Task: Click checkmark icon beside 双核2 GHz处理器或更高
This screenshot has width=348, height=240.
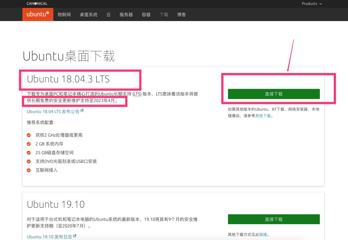Action: 29,135
